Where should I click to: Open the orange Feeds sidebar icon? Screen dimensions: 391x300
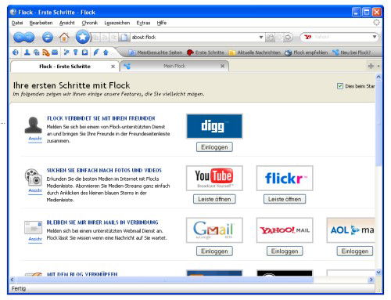point(45,52)
